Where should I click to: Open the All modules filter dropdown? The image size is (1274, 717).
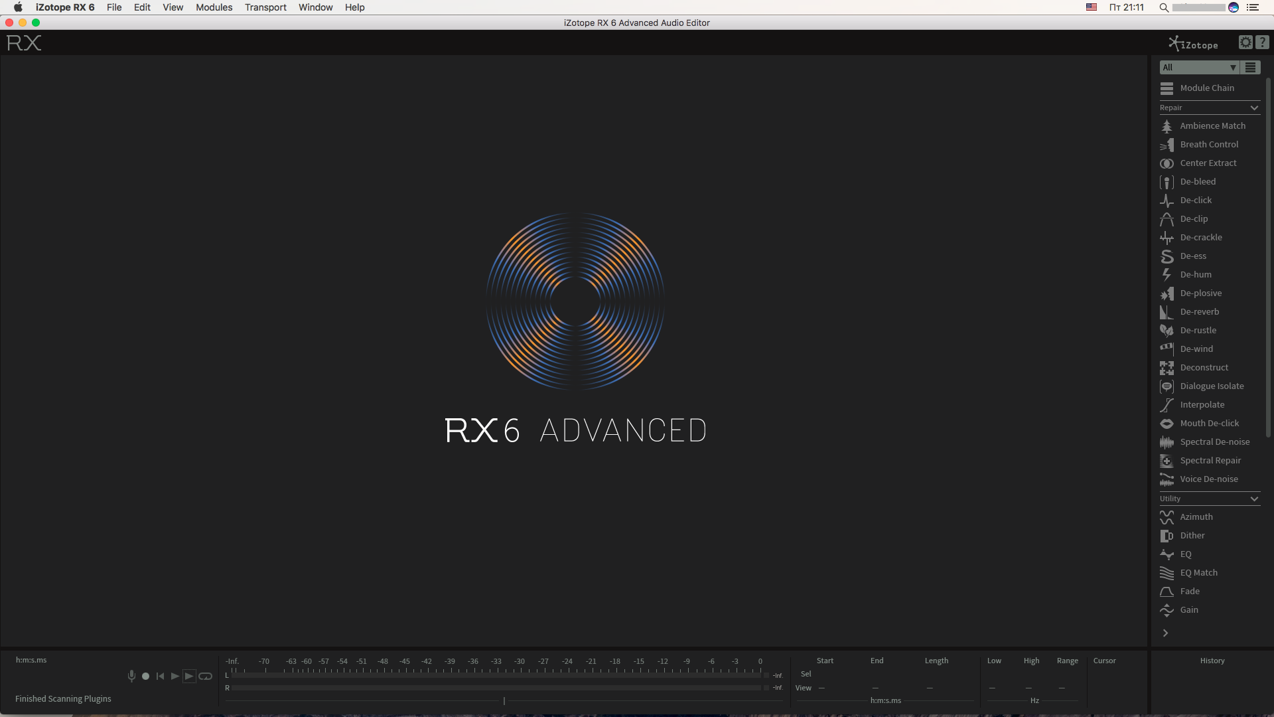coord(1199,67)
